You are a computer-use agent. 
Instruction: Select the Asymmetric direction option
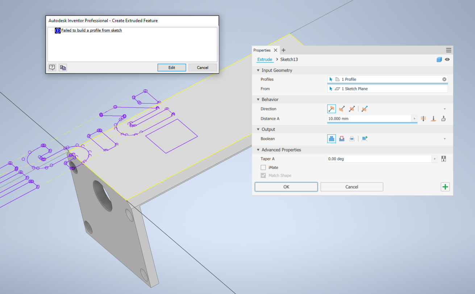pos(364,109)
